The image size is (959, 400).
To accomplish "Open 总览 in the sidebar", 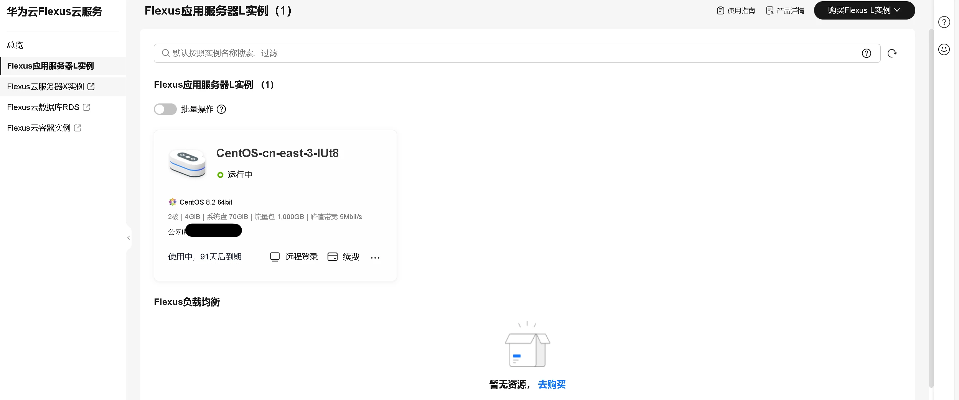I will point(15,45).
